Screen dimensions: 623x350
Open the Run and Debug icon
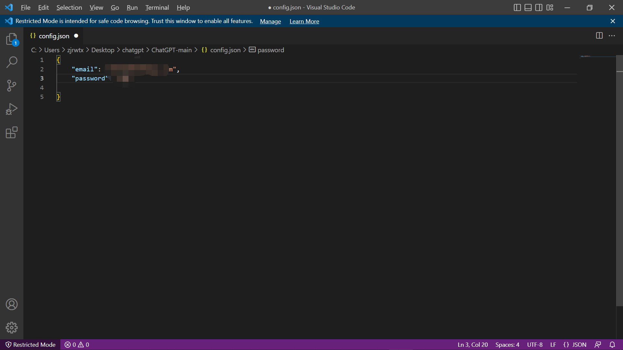pos(12,109)
